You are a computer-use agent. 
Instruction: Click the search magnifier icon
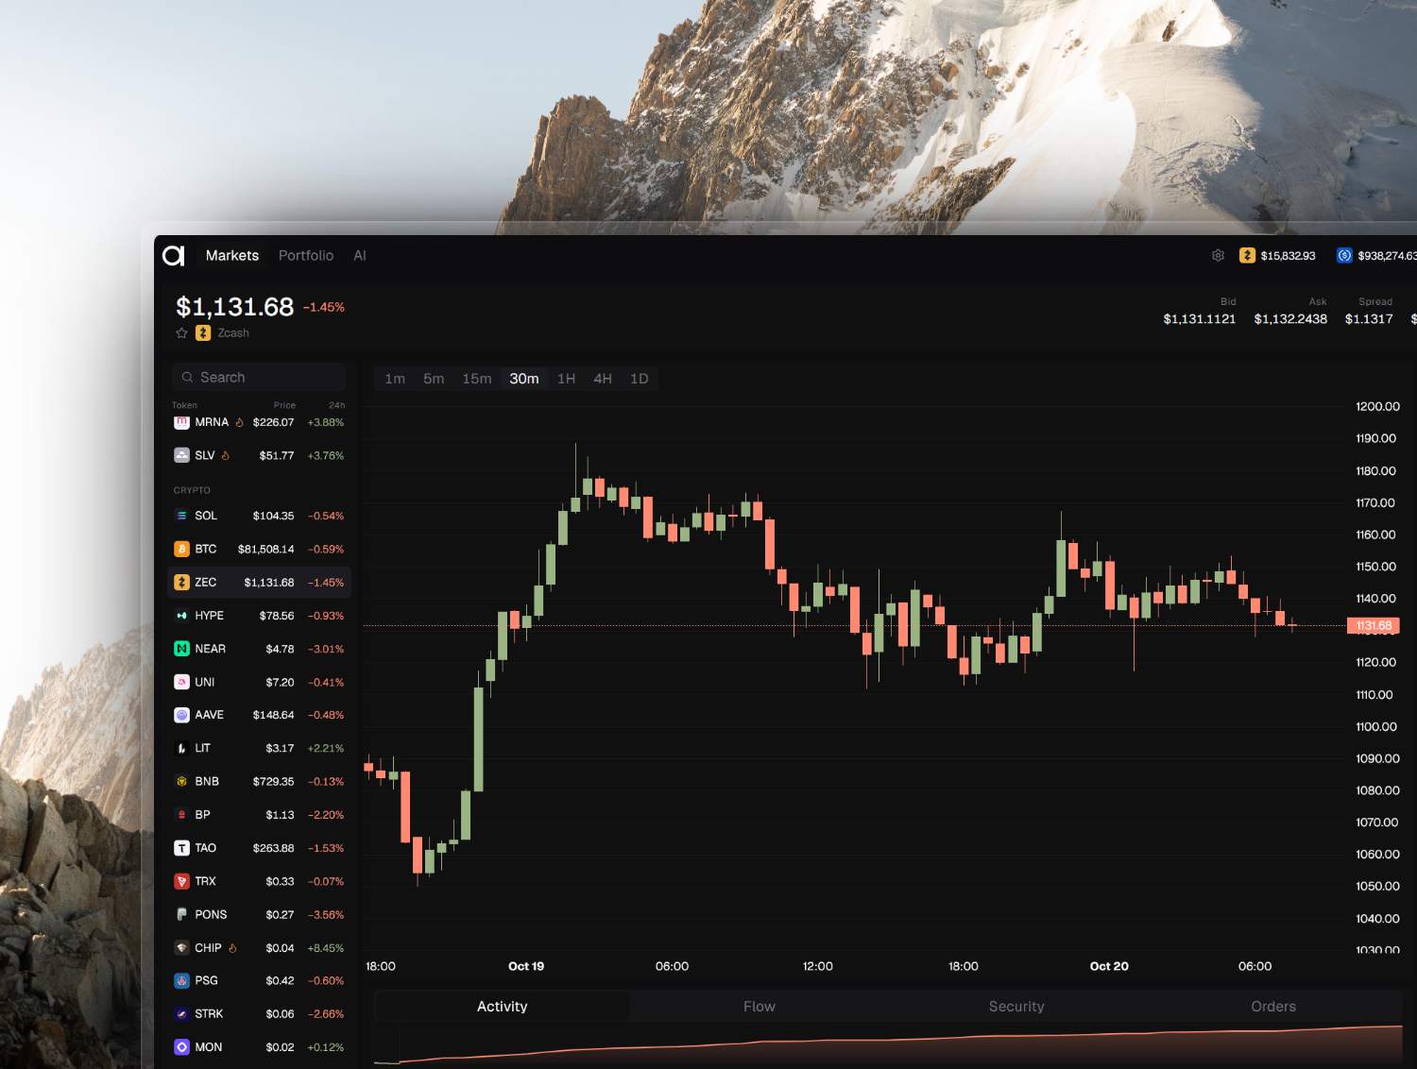point(188,378)
